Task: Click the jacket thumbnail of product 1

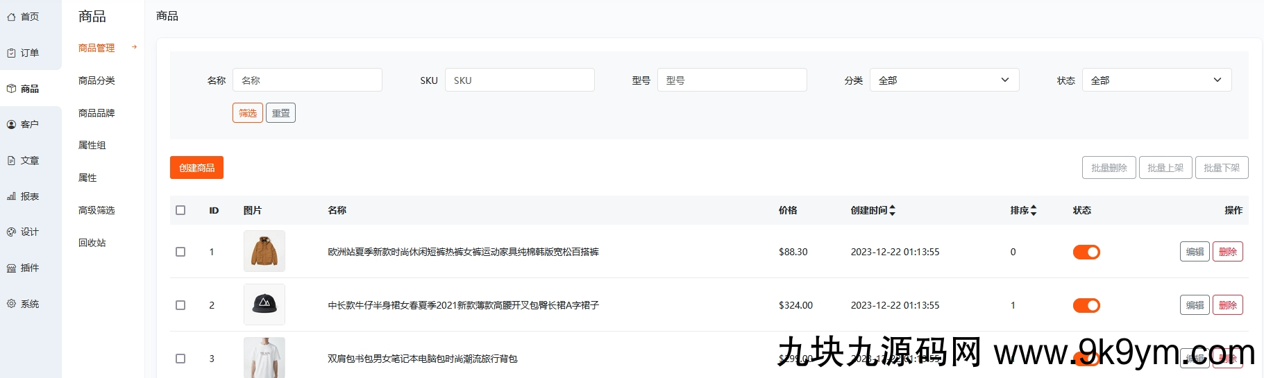Action: coord(264,251)
